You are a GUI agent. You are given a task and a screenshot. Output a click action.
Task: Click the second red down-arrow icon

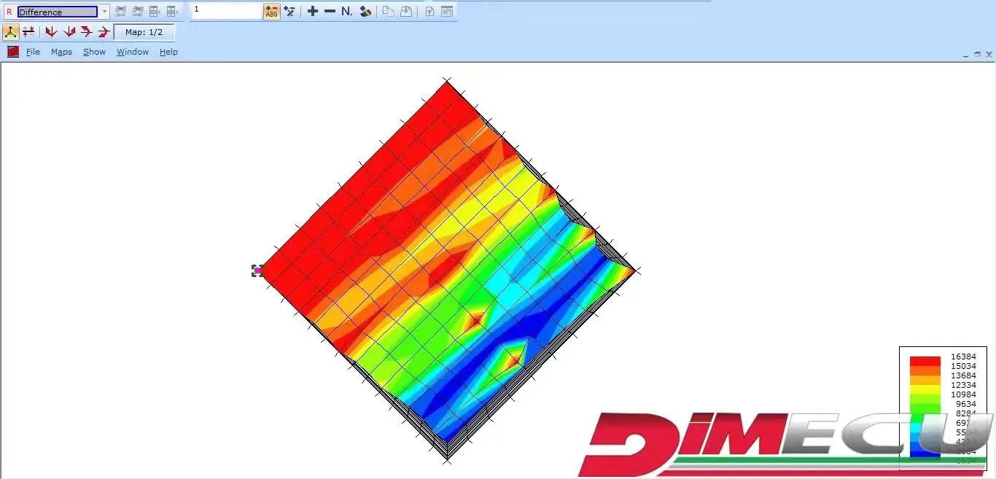(x=69, y=32)
